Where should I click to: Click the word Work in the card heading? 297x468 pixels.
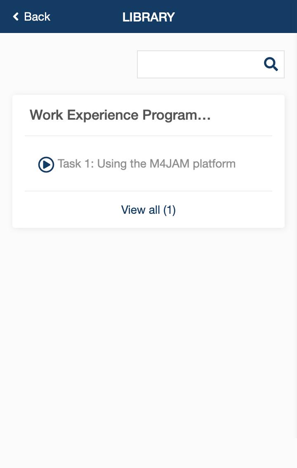click(x=46, y=115)
